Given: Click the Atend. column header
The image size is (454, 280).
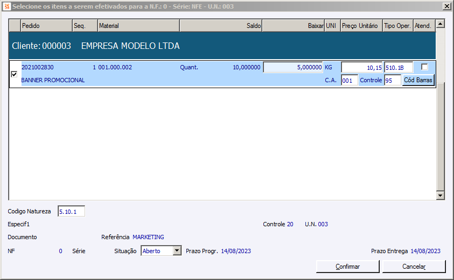Looking at the screenshot, I should 424,26.
